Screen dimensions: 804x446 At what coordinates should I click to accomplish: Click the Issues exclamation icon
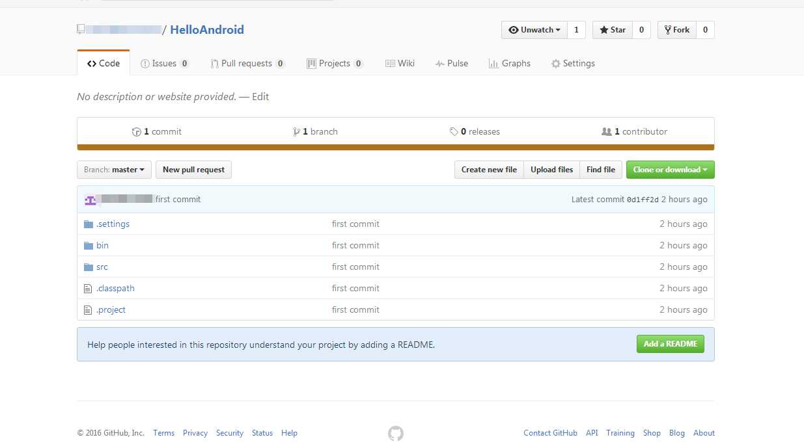point(145,64)
